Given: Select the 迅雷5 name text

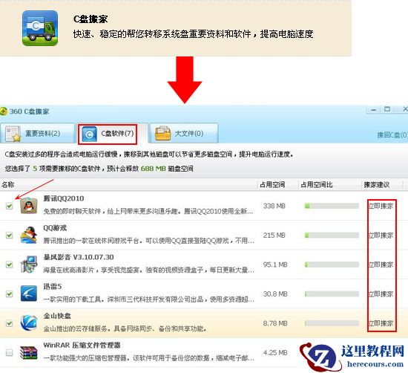Looking at the screenshot, I should point(53,287).
